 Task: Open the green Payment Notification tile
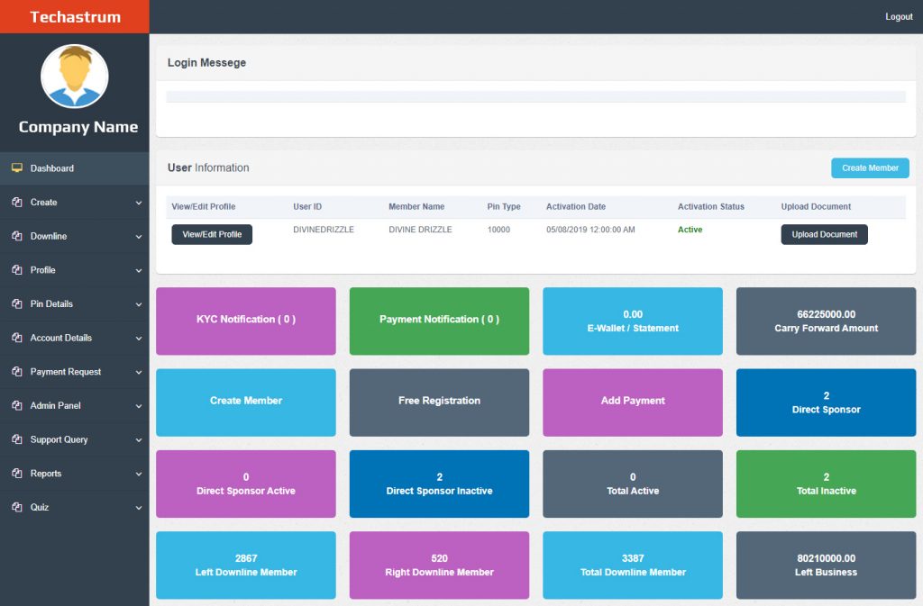tap(439, 321)
